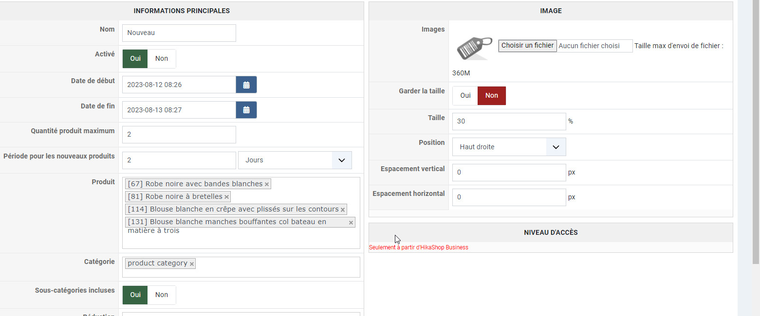The image size is (760, 316).
Task: Click the Espacement vertical input field
Action: click(509, 172)
